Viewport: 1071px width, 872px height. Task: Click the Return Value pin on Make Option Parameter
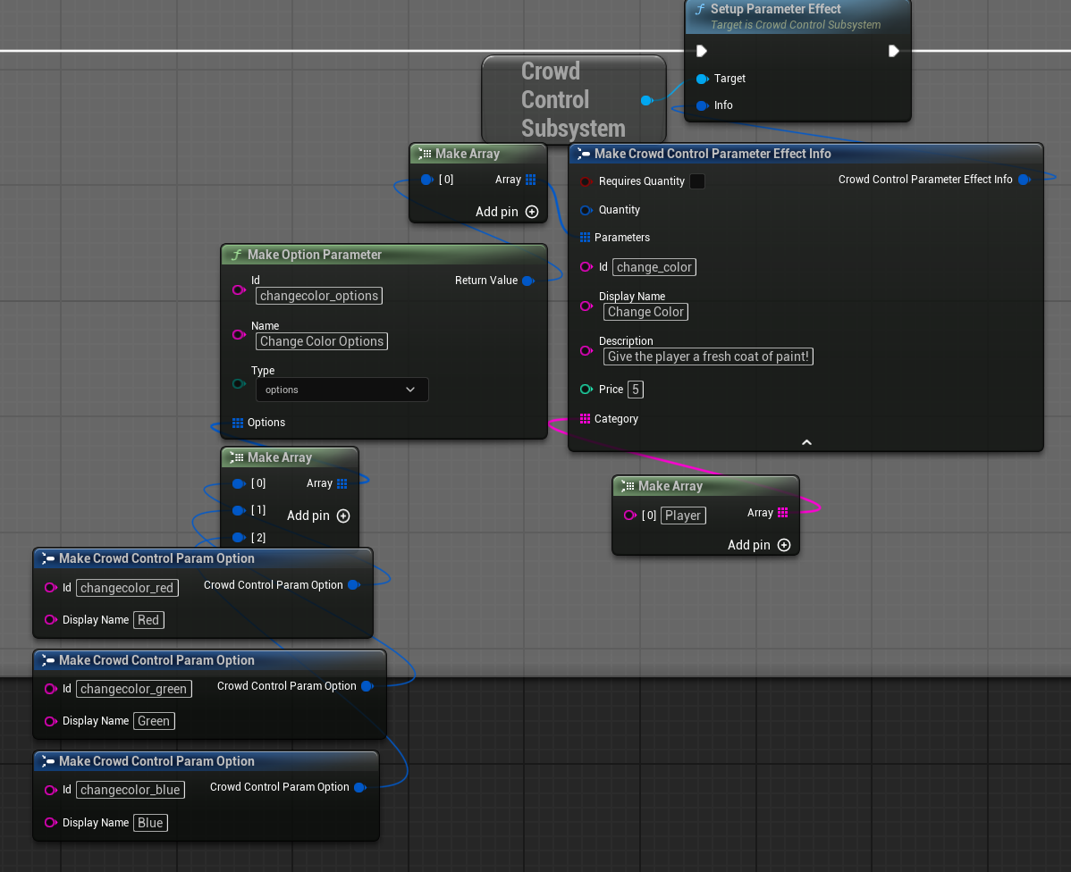528,281
